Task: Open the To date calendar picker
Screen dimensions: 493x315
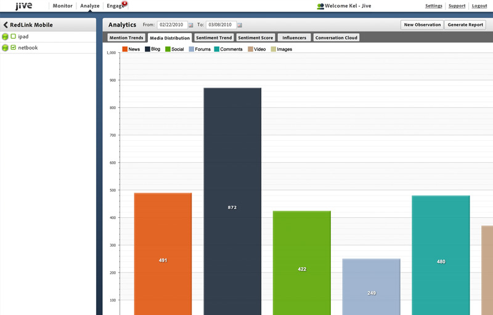Action: (240, 25)
